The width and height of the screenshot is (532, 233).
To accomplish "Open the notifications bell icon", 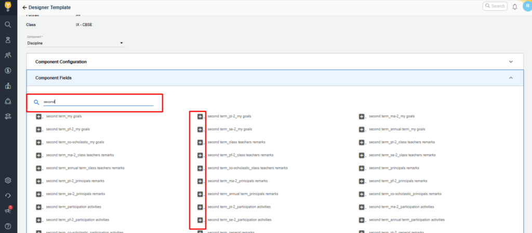I will pyautogui.click(x=514, y=7).
